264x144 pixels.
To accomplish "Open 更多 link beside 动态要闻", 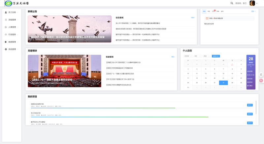I will (x=193, y=18).
